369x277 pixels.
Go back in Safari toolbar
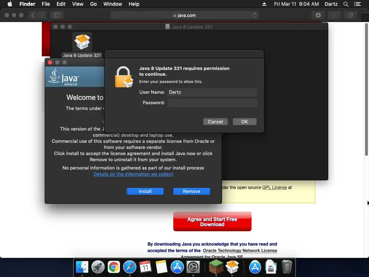point(33,15)
